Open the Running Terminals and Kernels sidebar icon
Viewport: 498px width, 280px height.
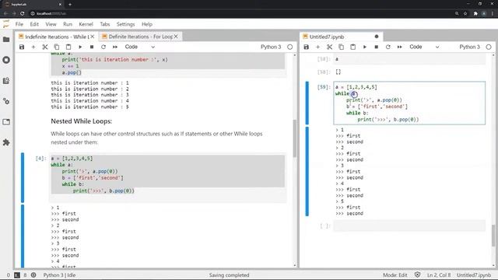point(6,60)
